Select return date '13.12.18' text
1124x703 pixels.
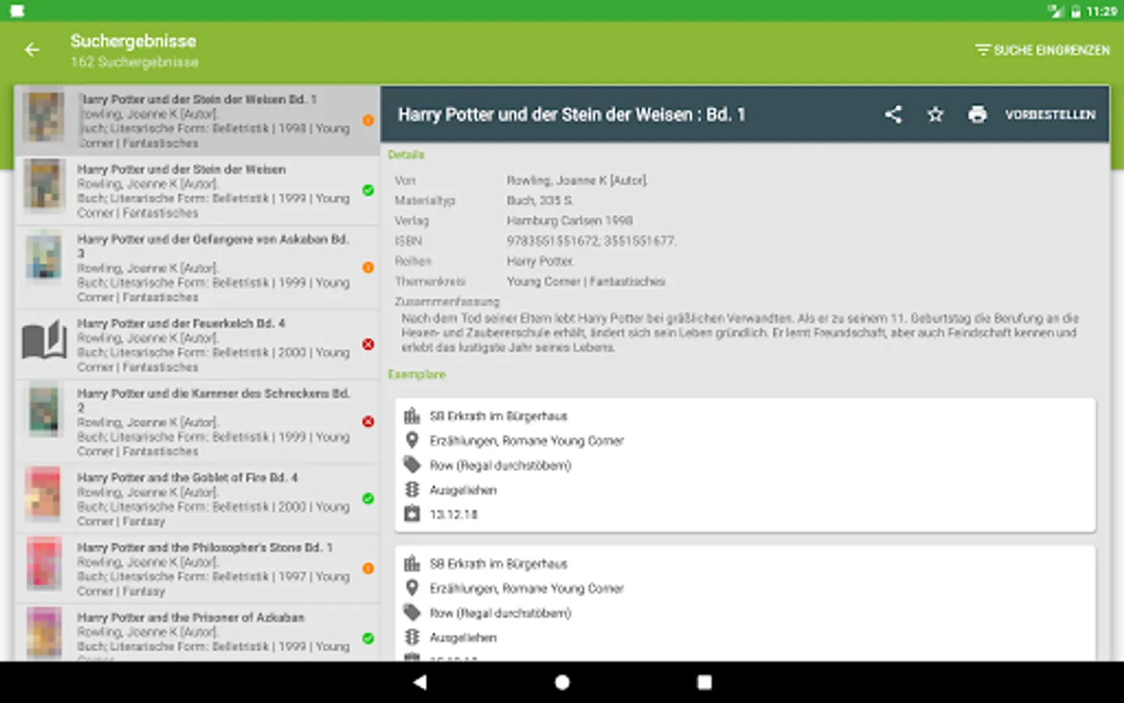point(454,515)
